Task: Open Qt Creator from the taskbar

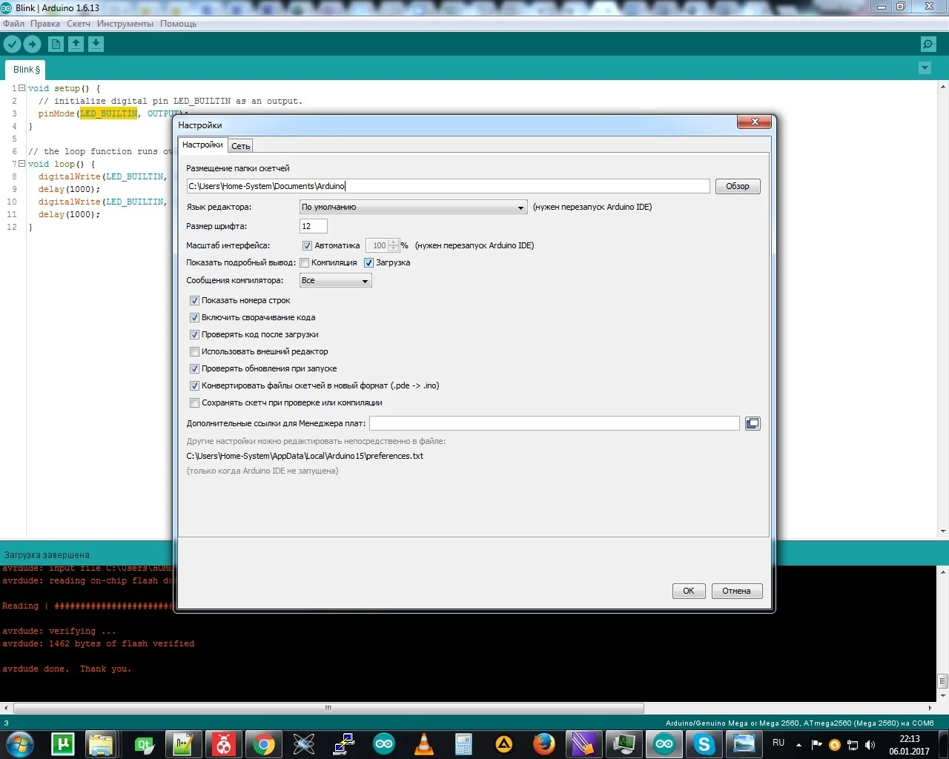Action: click(144, 744)
